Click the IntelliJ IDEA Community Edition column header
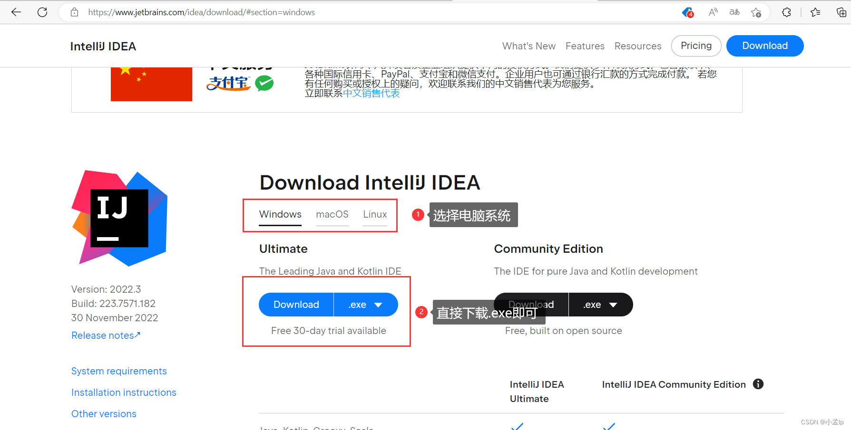Image resolution: width=851 pixels, height=430 pixels. coord(674,384)
